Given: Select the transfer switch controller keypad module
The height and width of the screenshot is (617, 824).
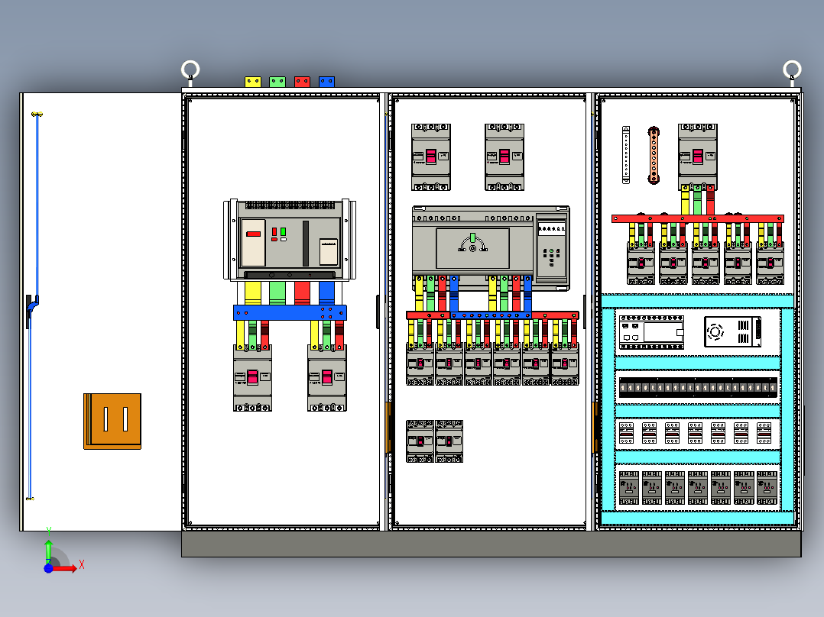Looking at the screenshot, I should pos(552,248).
